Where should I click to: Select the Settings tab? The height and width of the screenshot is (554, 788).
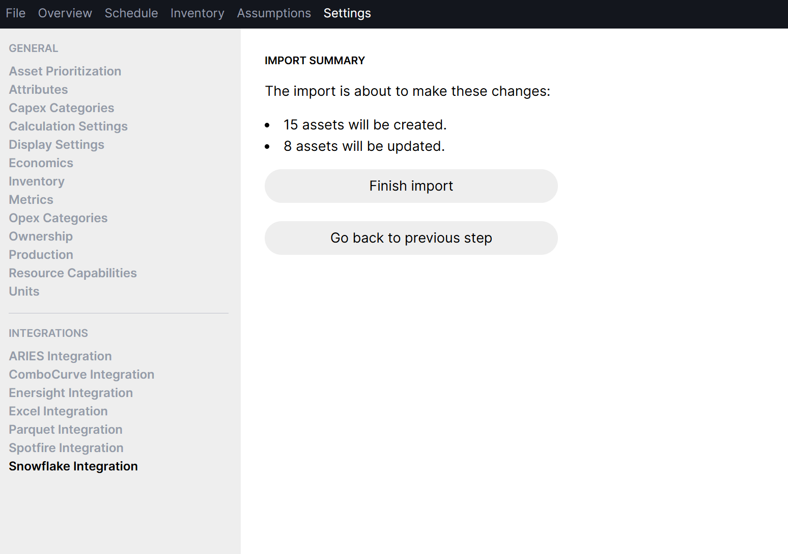click(x=347, y=13)
